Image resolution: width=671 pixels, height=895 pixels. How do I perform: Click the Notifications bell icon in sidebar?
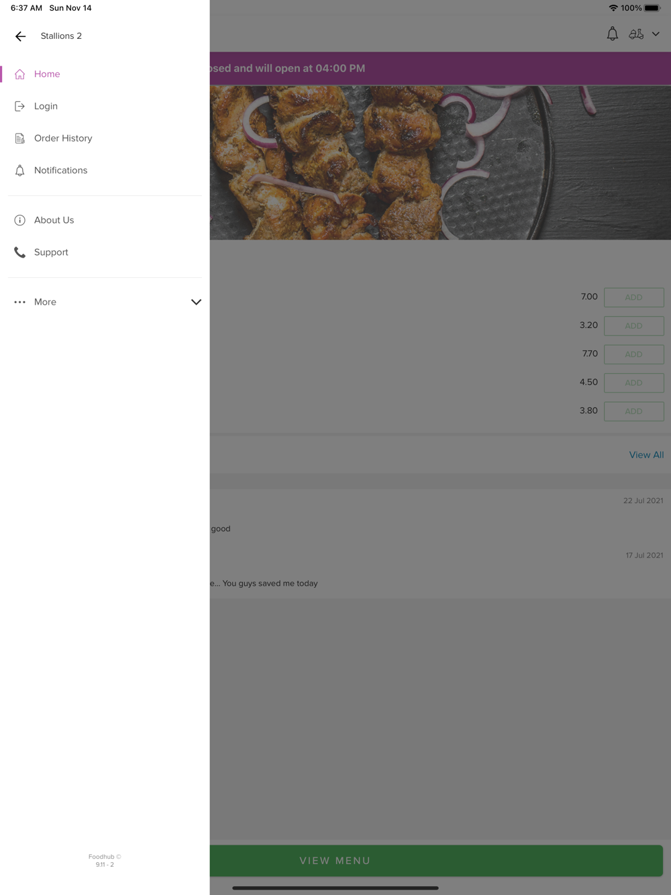coord(20,170)
